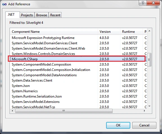
Task: Switch to the Projects tab
Action: pos(27,15)
